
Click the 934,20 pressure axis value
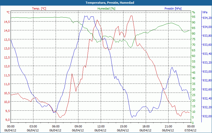(207, 18)
